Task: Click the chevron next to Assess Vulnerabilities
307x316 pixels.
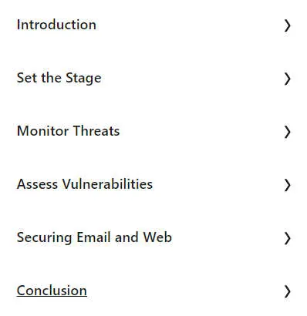Action: pos(288,186)
